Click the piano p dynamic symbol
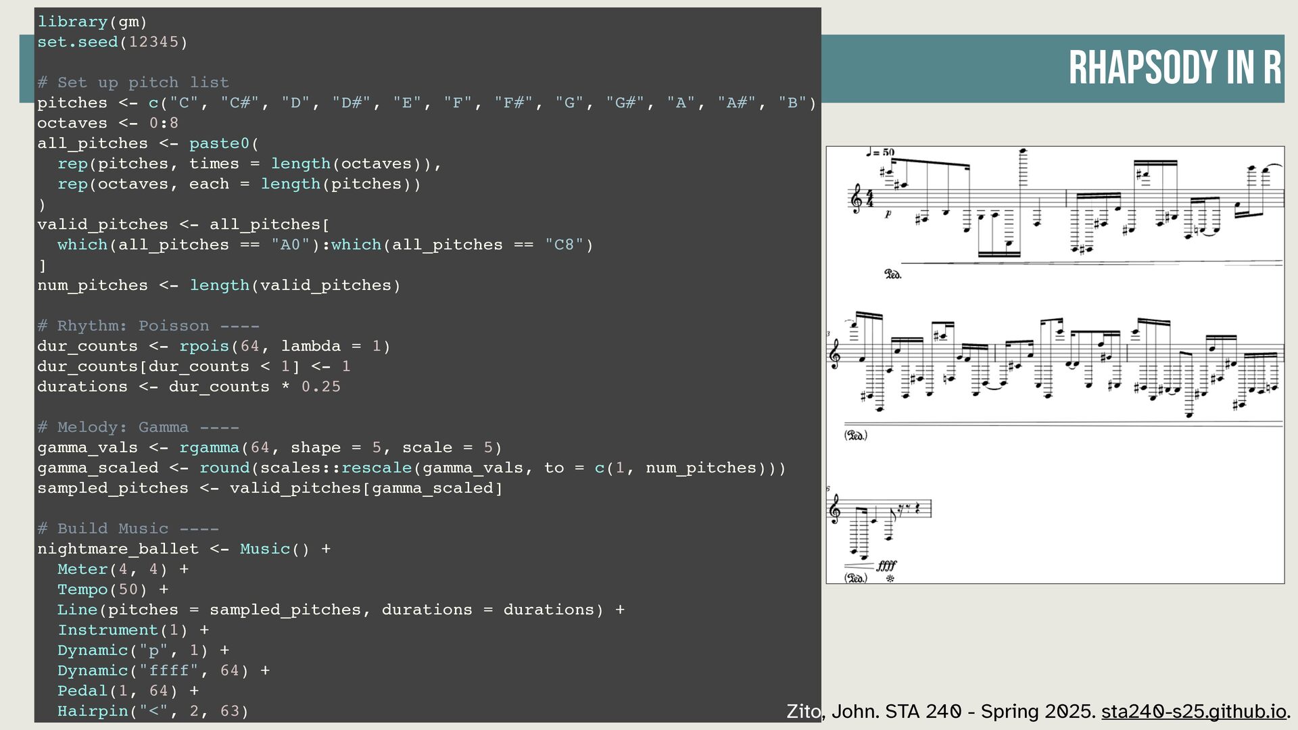This screenshot has height=730, width=1298. pyautogui.click(x=888, y=214)
